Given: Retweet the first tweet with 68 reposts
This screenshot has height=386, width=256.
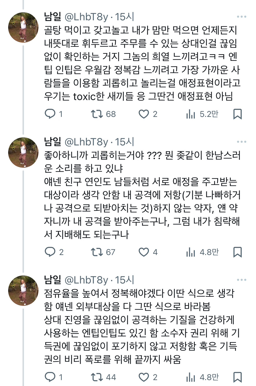Looking at the screenshot, I should click(x=97, y=114).
